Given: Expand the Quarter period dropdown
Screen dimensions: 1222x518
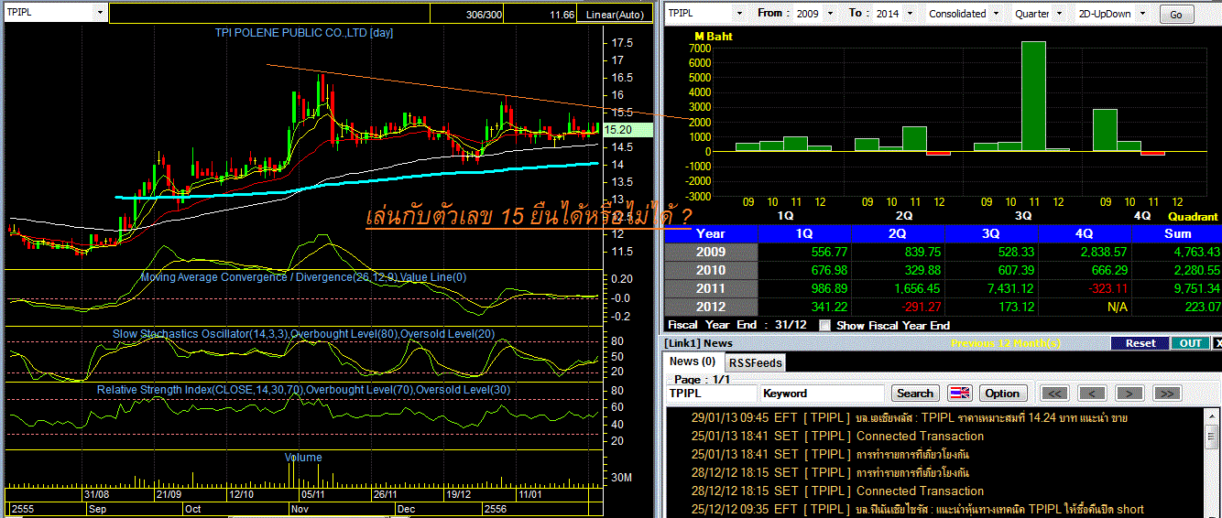Looking at the screenshot, I should 1059,14.
